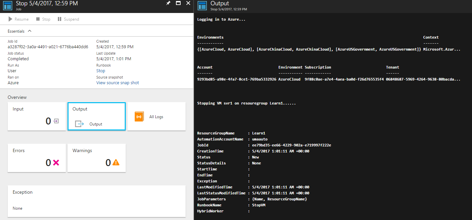Click the StatusDetails None output row

229,163
